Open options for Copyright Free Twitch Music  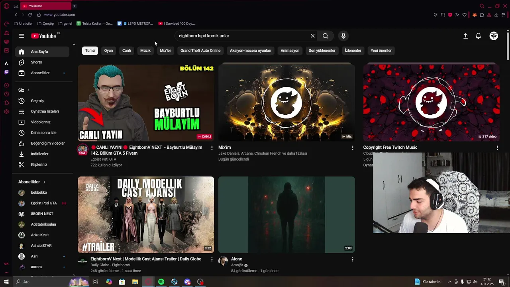(x=497, y=148)
